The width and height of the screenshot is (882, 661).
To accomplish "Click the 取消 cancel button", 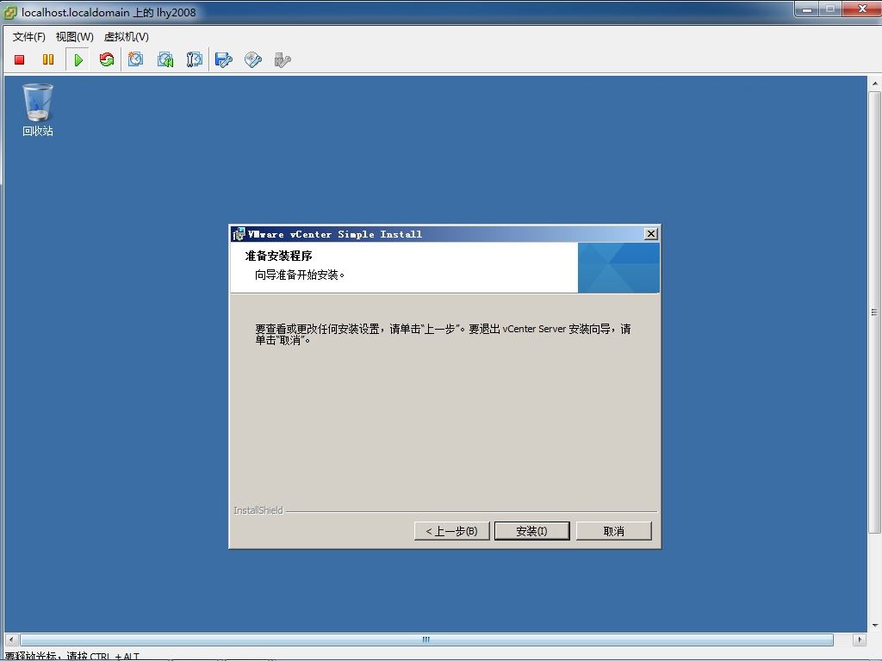I will [613, 531].
